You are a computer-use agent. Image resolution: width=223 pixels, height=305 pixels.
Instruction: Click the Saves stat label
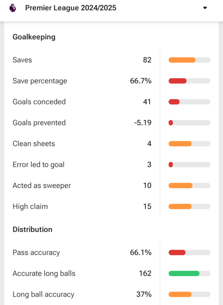pos(22,60)
